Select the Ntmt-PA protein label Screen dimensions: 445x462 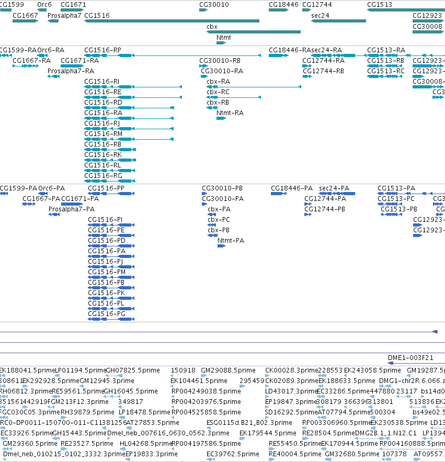click(x=231, y=241)
